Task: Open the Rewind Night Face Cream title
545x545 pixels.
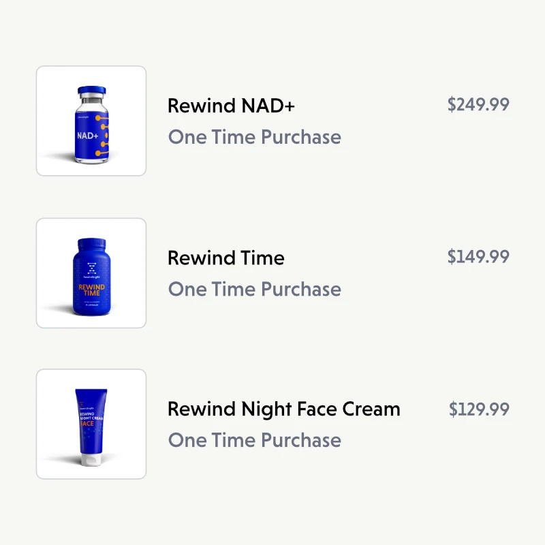Action: 283,409
